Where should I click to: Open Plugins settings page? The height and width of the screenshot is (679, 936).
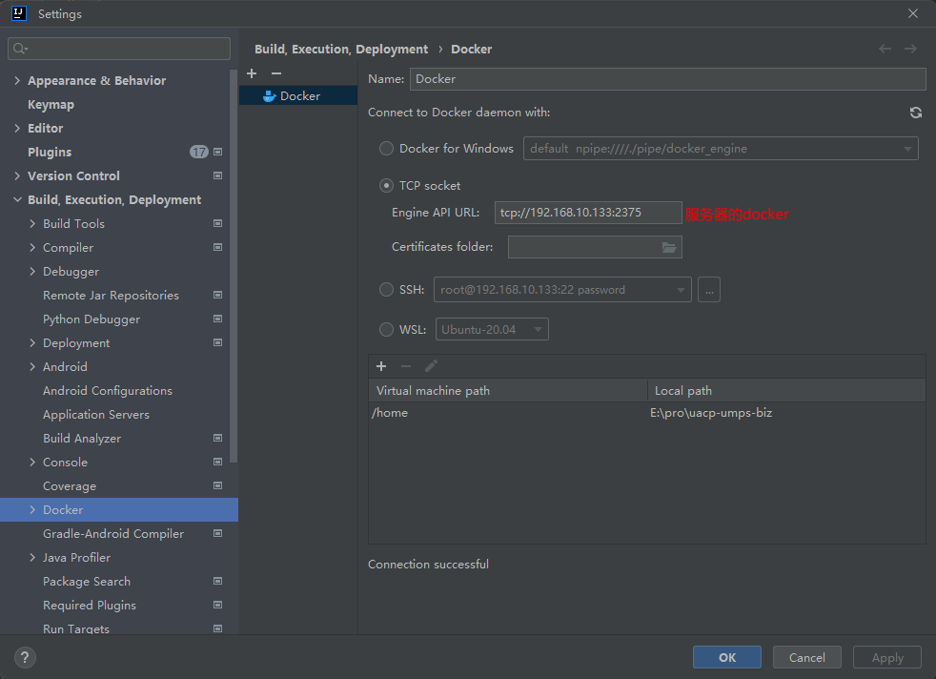click(50, 153)
